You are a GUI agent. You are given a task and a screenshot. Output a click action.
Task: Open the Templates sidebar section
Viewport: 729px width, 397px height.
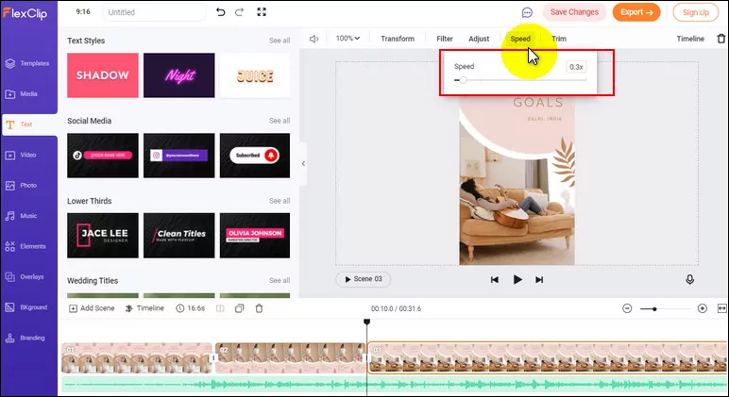pyautogui.click(x=28, y=63)
